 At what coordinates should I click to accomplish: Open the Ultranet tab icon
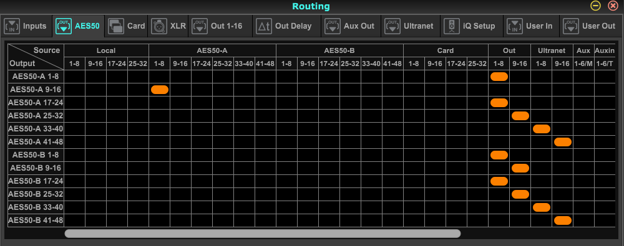coord(392,26)
